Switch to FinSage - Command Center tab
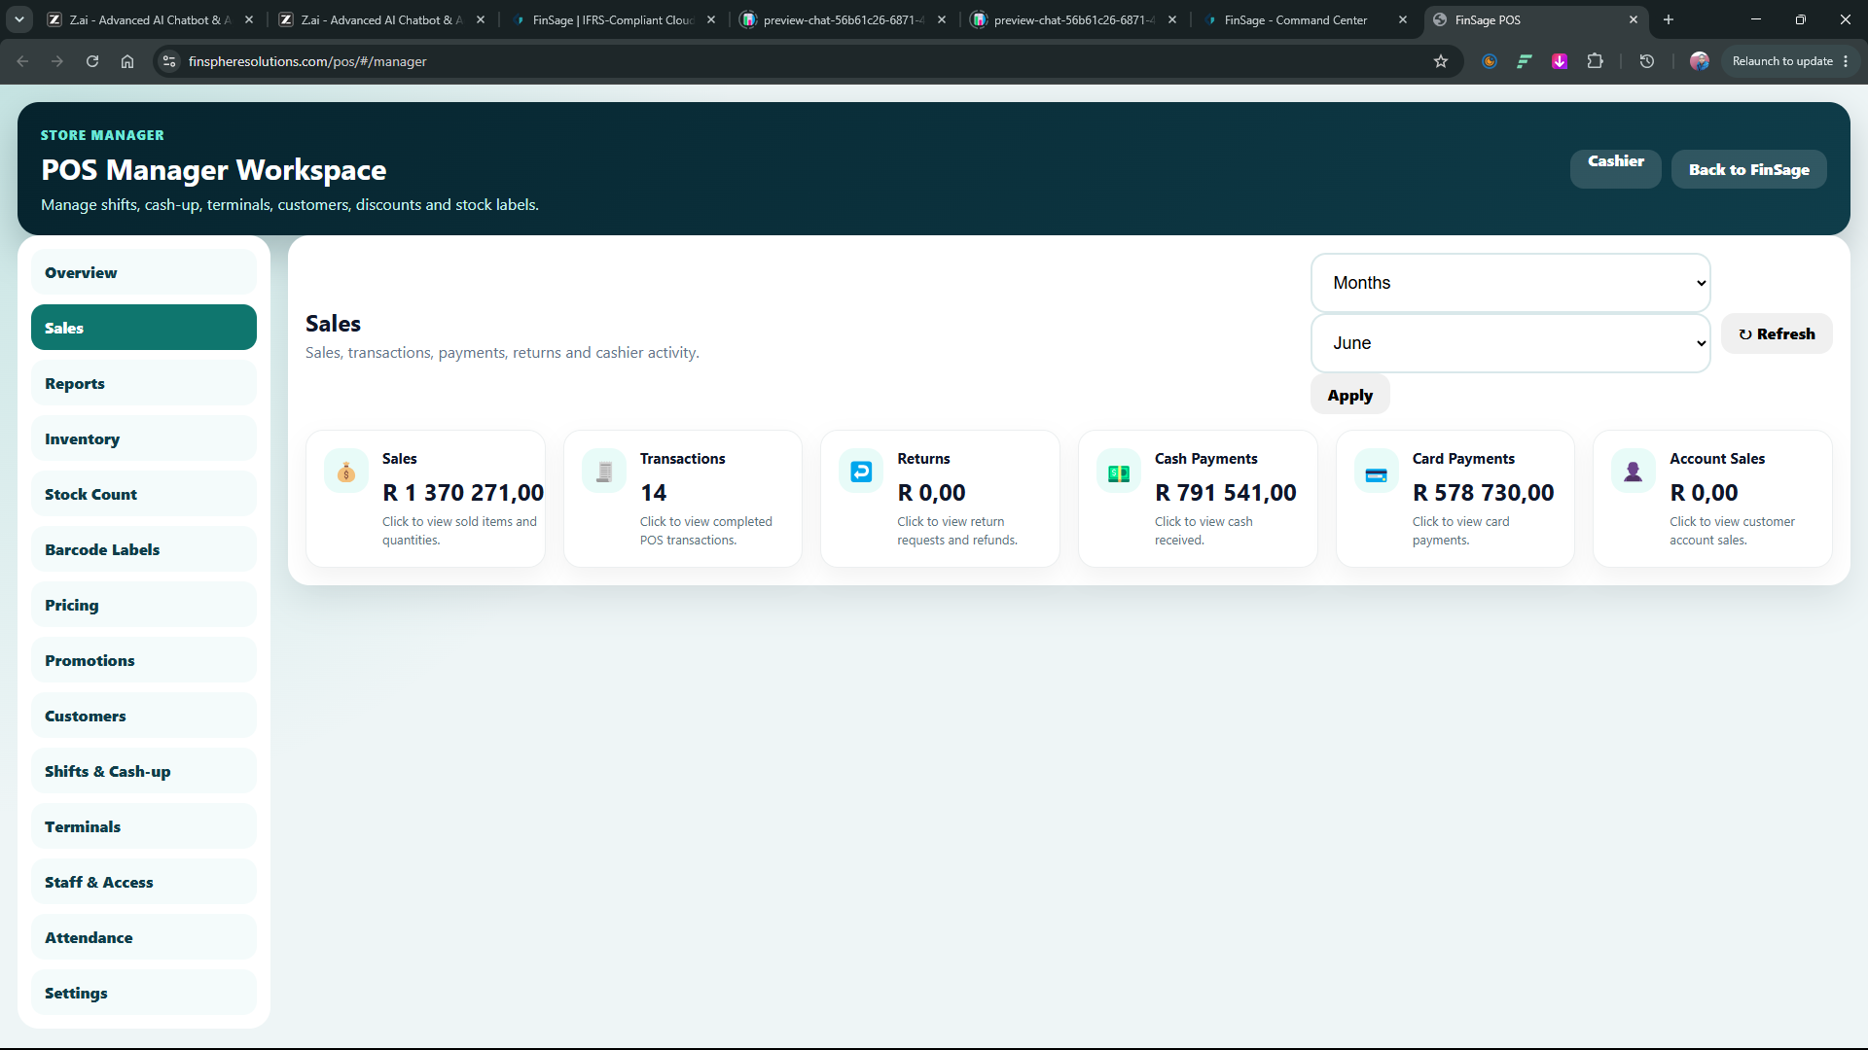Viewport: 1868px width, 1050px height. [x=1307, y=19]
